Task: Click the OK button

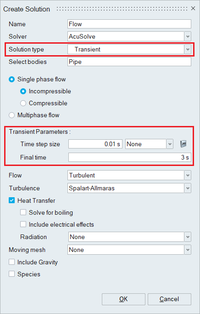Action: click(x=123, y=299)
